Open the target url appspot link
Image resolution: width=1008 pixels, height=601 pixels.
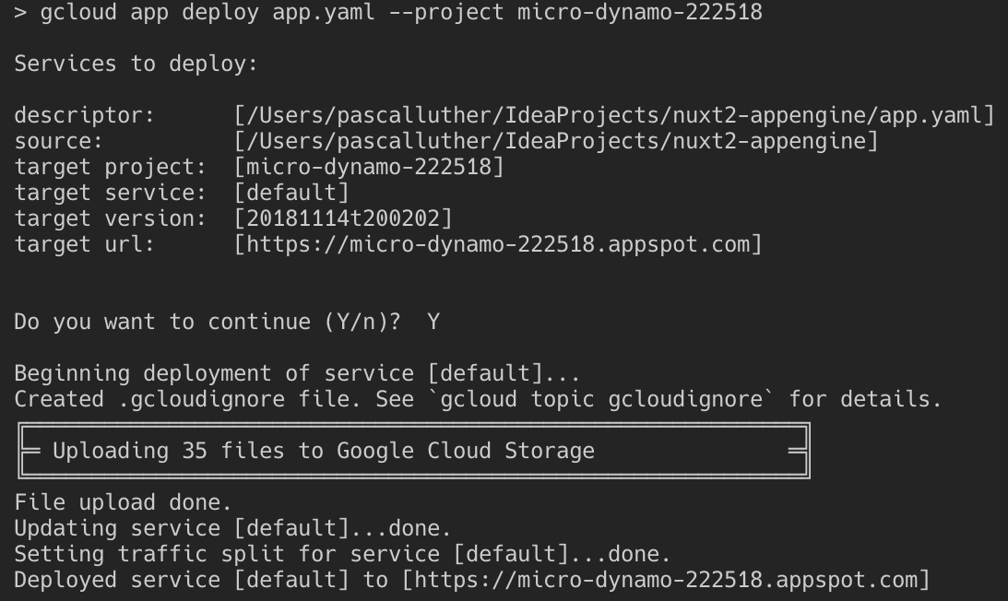[x=498, y=244]
